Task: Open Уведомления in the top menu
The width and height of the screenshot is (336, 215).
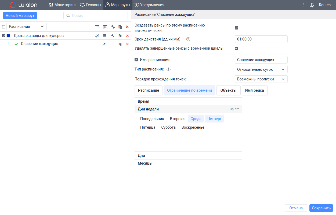Action: [149, 5]
